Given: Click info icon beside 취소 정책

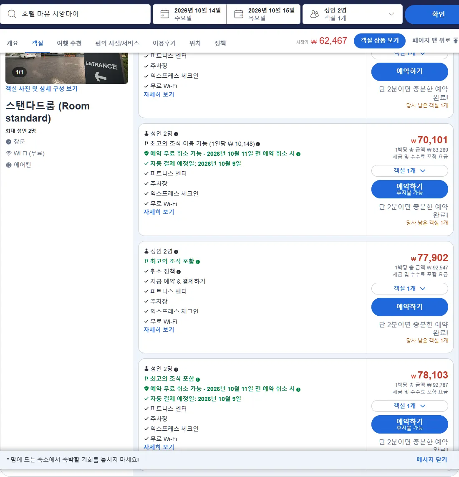Looking at the screenshot, I should click(x=179, y=271).
